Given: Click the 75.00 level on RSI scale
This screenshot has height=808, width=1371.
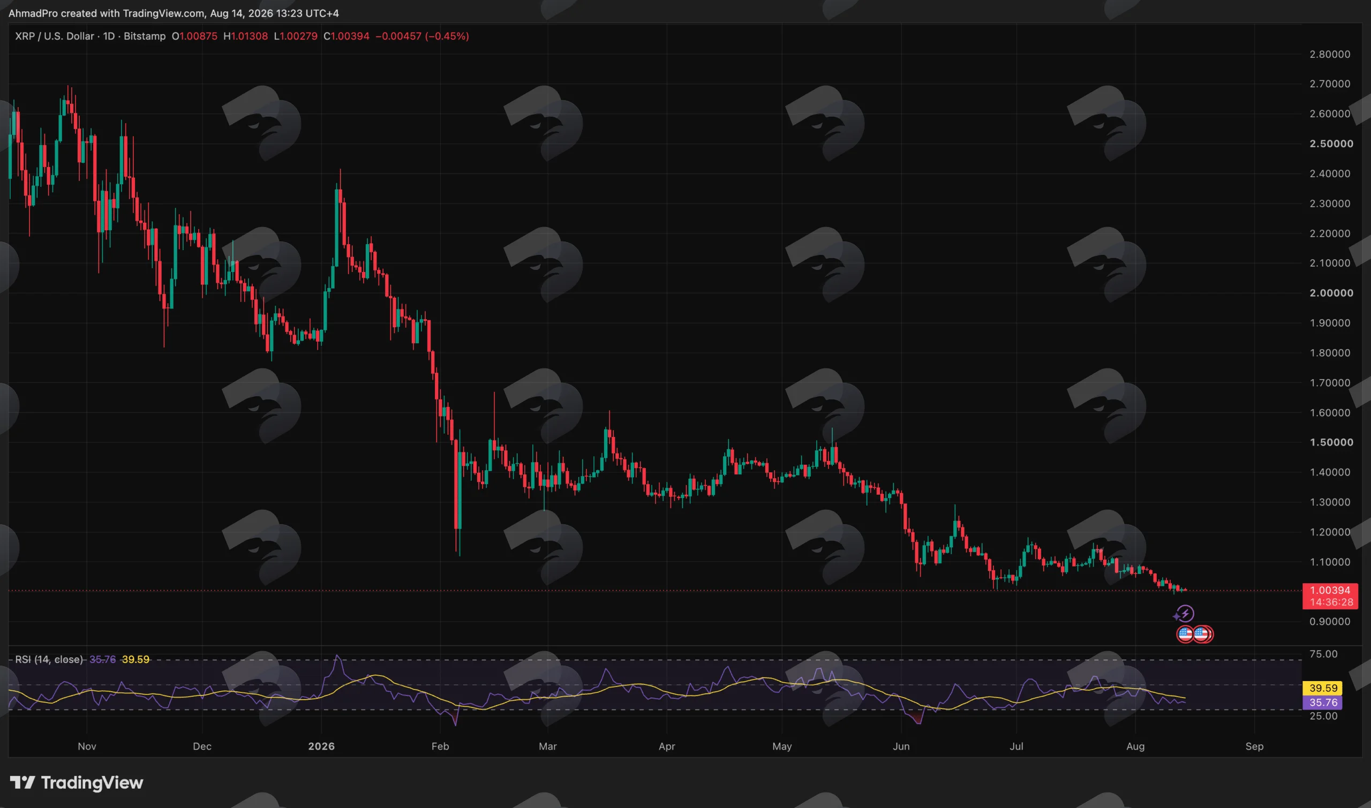Looking at the screenshot, I should pyautogui.click(x=1323, y=654).
